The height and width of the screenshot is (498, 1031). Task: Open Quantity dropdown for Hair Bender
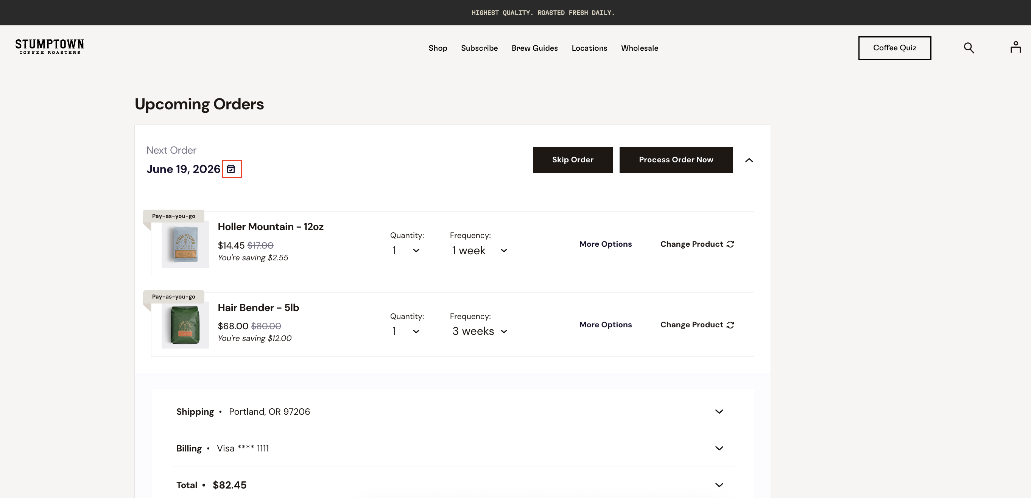405,331
